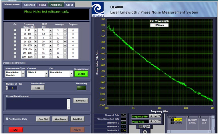Click the Print Plot button
Viewport: 218px width, 134px height.
pos(78,119)
